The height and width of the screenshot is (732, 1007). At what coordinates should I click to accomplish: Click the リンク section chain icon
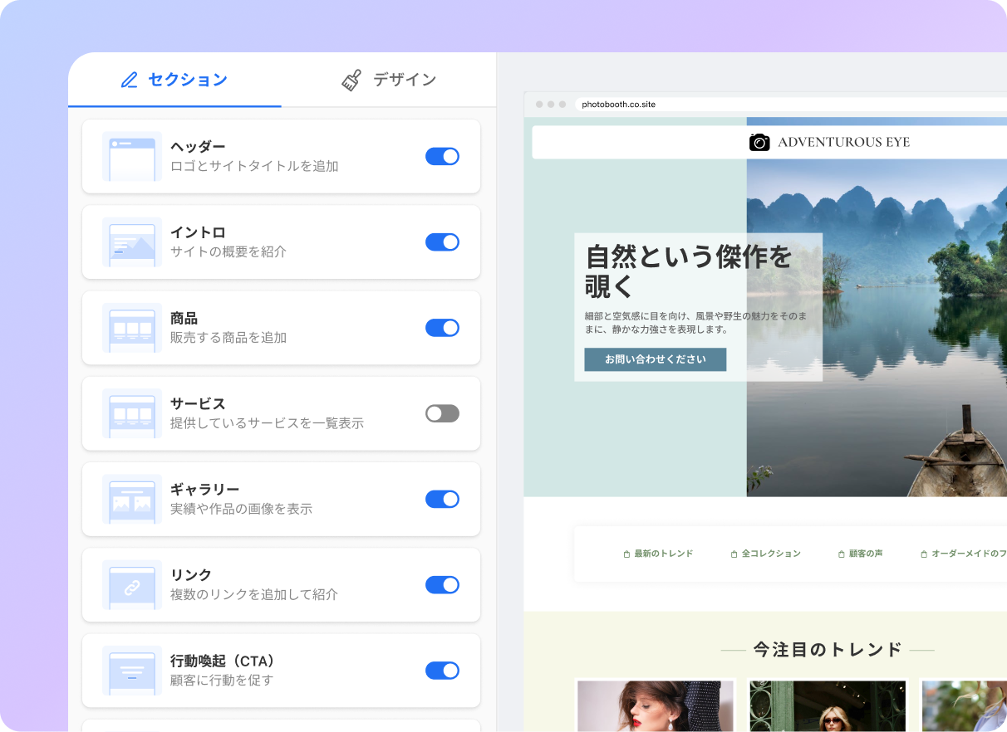(x=132, y=585)
